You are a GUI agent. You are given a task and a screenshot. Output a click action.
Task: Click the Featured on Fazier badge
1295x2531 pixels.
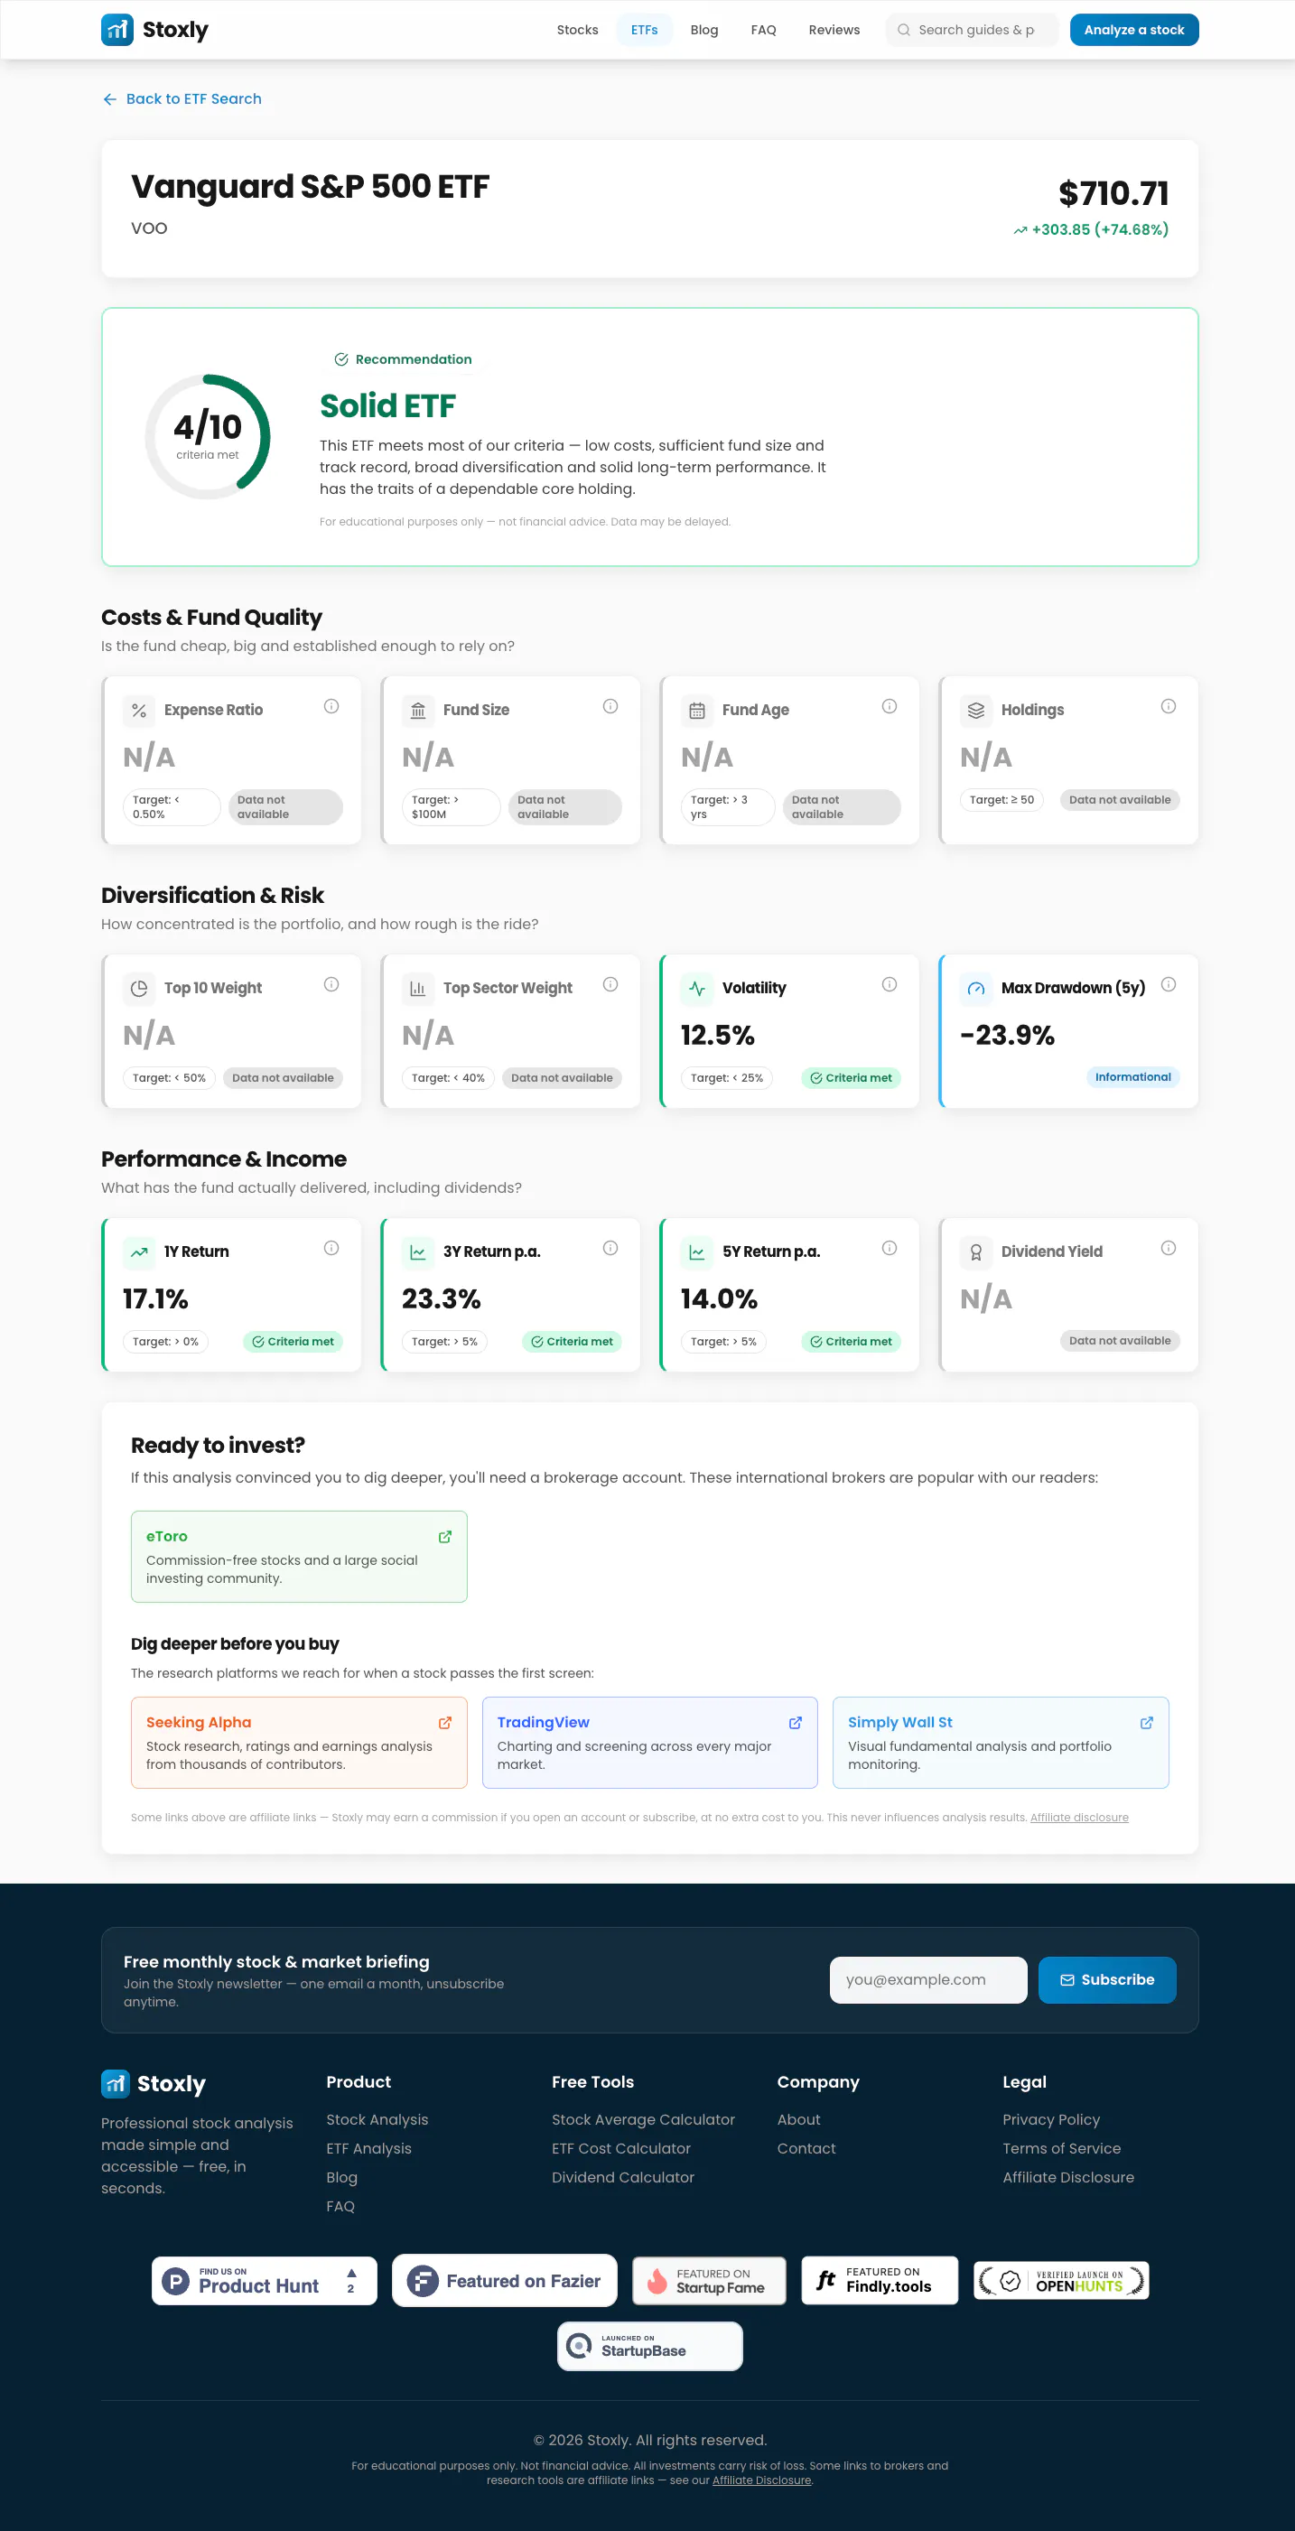[x=504, y=2281]
